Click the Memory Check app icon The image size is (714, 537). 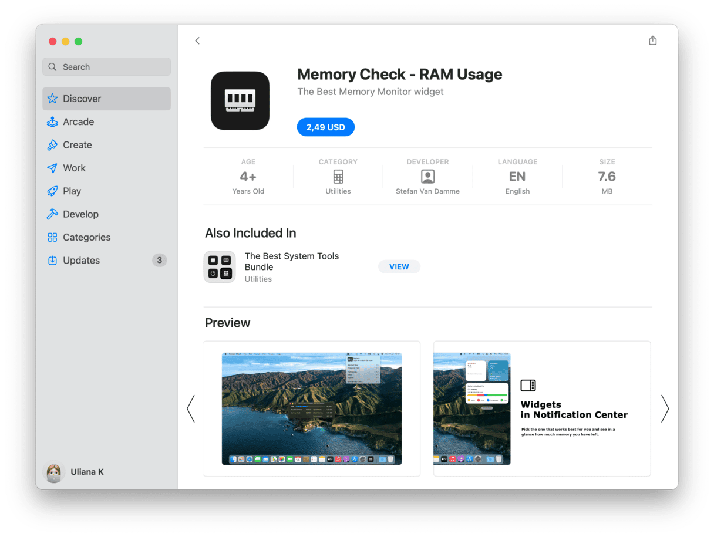click(240, 100)
